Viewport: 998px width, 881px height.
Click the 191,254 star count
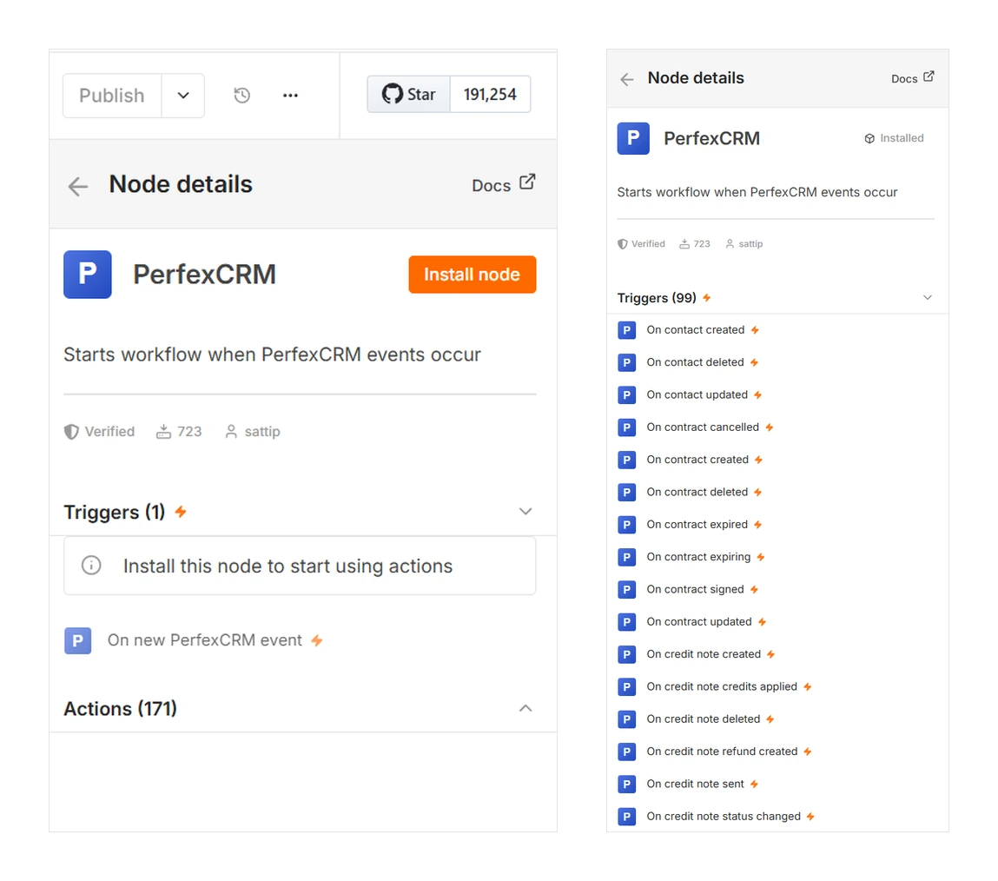(x=490, y=94)
